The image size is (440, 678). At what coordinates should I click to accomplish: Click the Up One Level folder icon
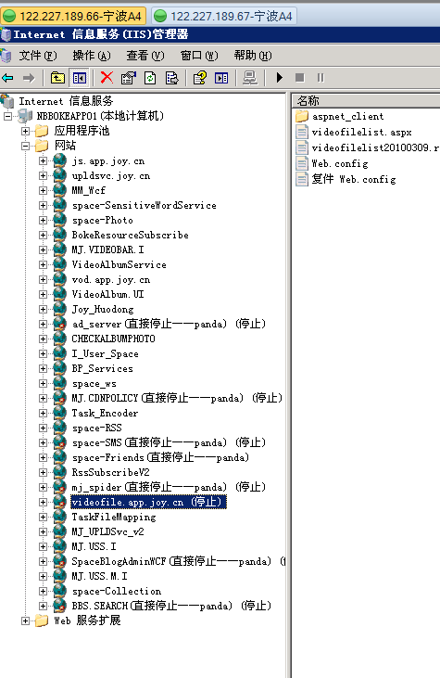(x=57, y=78)
